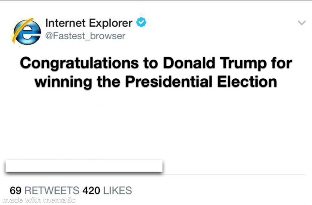Click the 69 retweet count number
Image resolution: width=312 pixels, height=205 pixels.
pyautogui.click(x=16, y=191)
